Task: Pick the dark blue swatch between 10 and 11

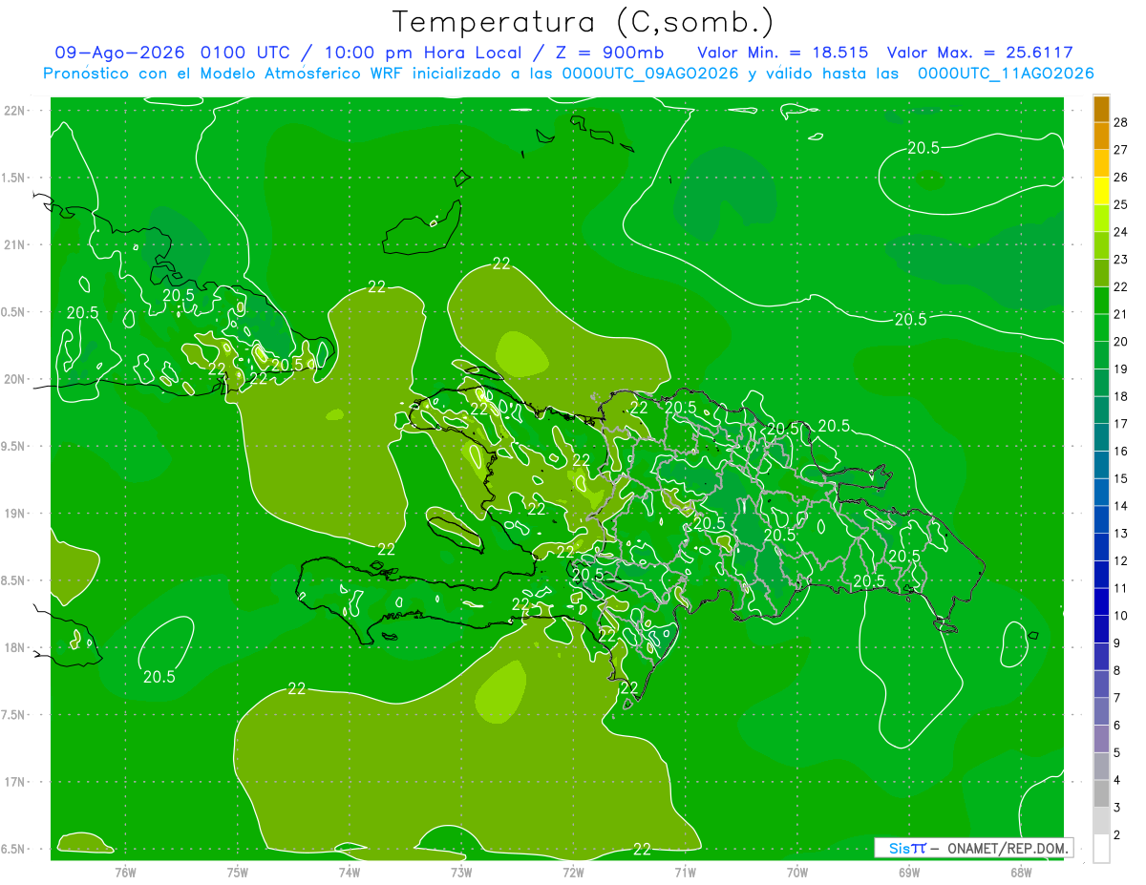Action: (x=1102, y=602)
